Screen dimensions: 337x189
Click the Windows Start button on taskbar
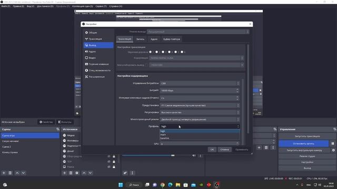(x=121, y=185)
